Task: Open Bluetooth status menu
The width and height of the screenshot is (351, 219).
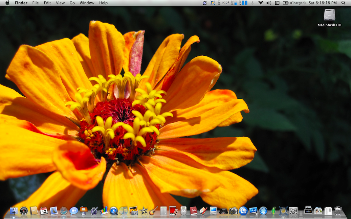Action: [253, 3]
